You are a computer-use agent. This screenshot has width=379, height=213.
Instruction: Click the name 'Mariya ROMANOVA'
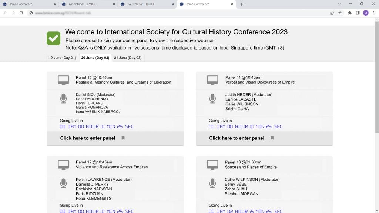coord(92,108)
